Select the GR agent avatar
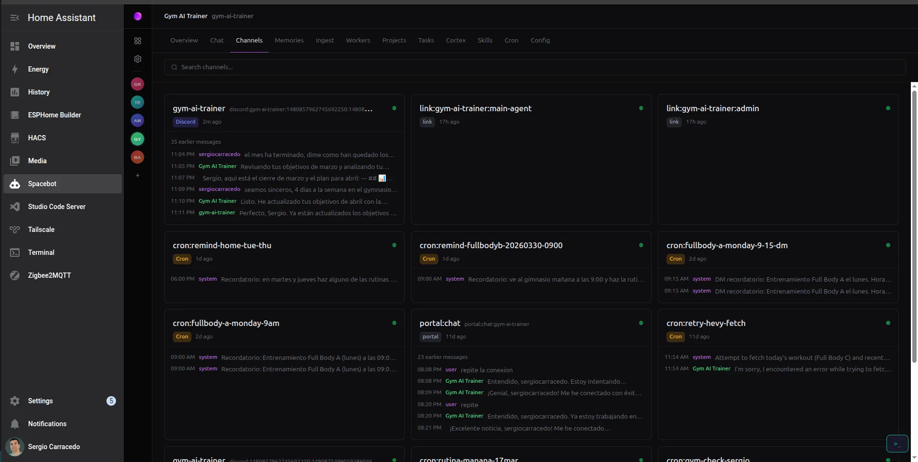918x462 pixels. click(137, 84)
